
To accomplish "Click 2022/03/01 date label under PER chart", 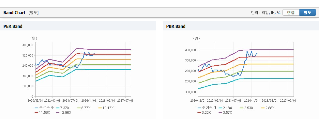I will [x=52, y=100].
